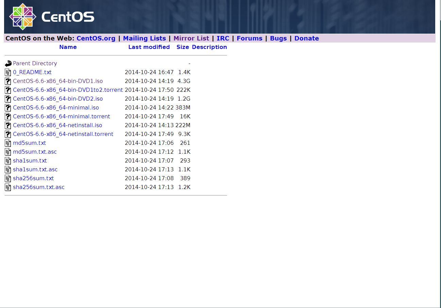Open the CentOS.org homepage link

click(x=96, y=38)
